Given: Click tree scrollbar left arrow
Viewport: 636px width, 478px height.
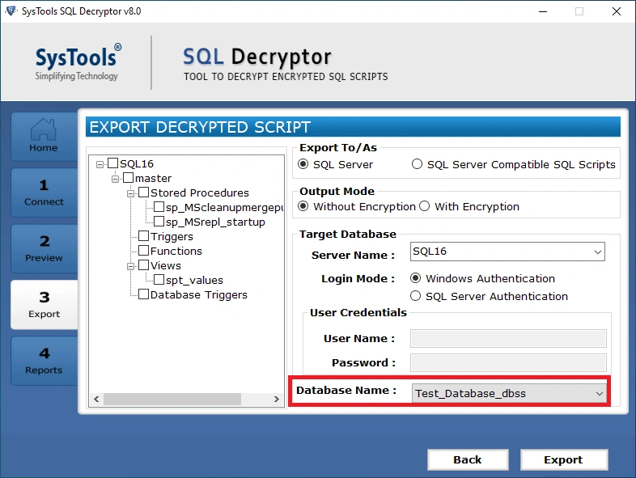Looking at the screenshot, I should pos(96,399).
